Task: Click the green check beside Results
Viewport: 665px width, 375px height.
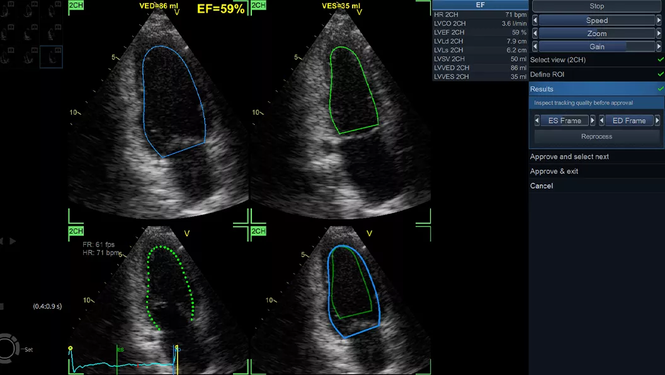Action: [x=661, y=89]
